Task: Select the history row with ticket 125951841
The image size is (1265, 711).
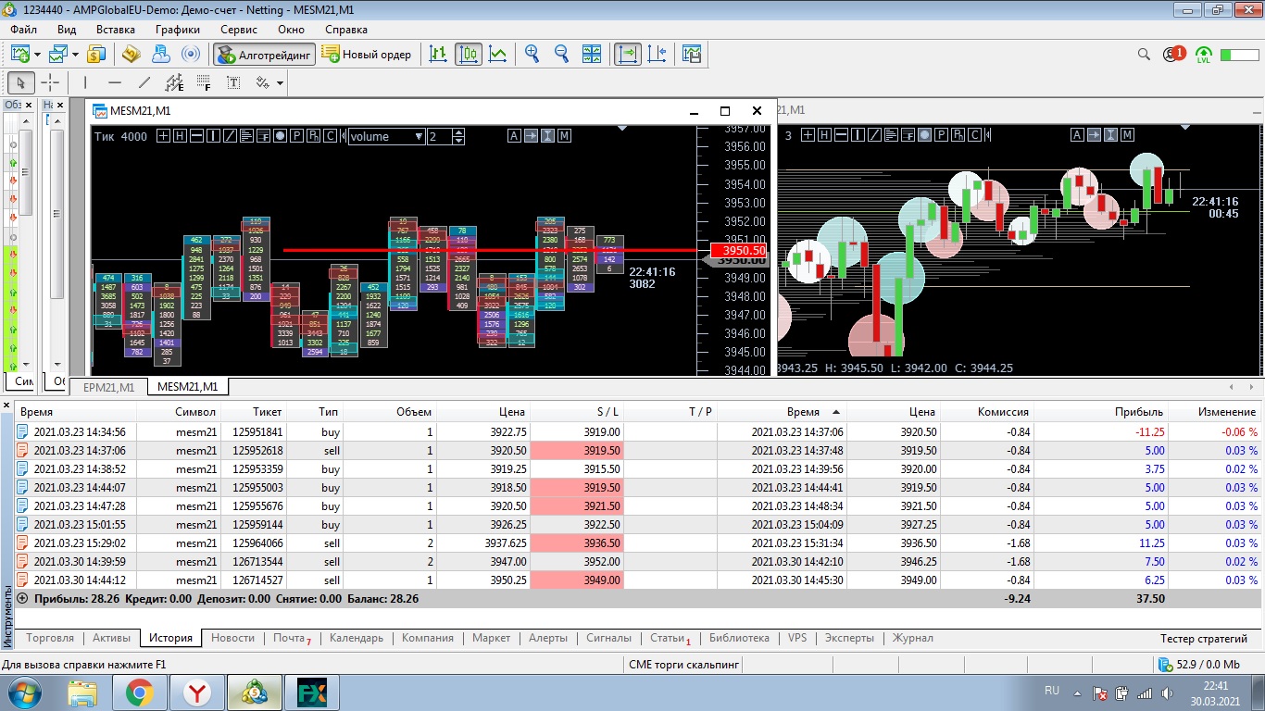Action: pos(639,431)
